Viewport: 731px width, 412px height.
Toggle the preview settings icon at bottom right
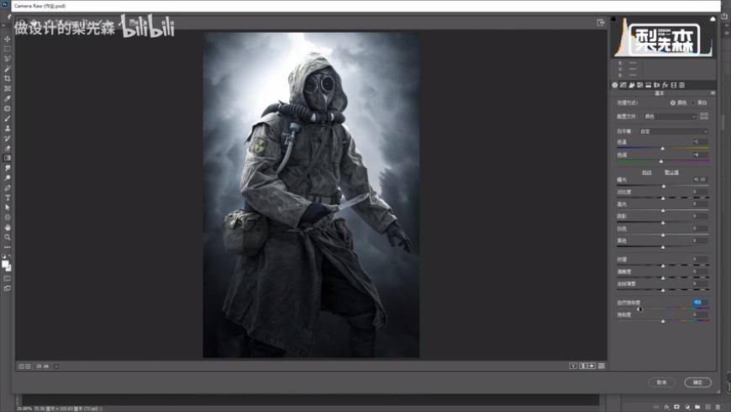[x=602, y=366]
